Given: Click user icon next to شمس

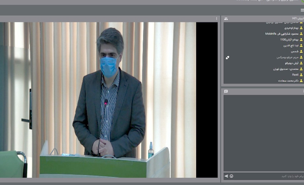Looking at the screenshot, I should (301, 52).
